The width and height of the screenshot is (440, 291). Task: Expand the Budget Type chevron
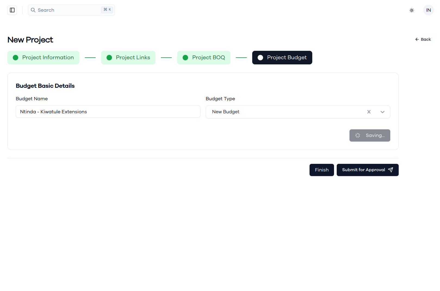pos(382,112)
